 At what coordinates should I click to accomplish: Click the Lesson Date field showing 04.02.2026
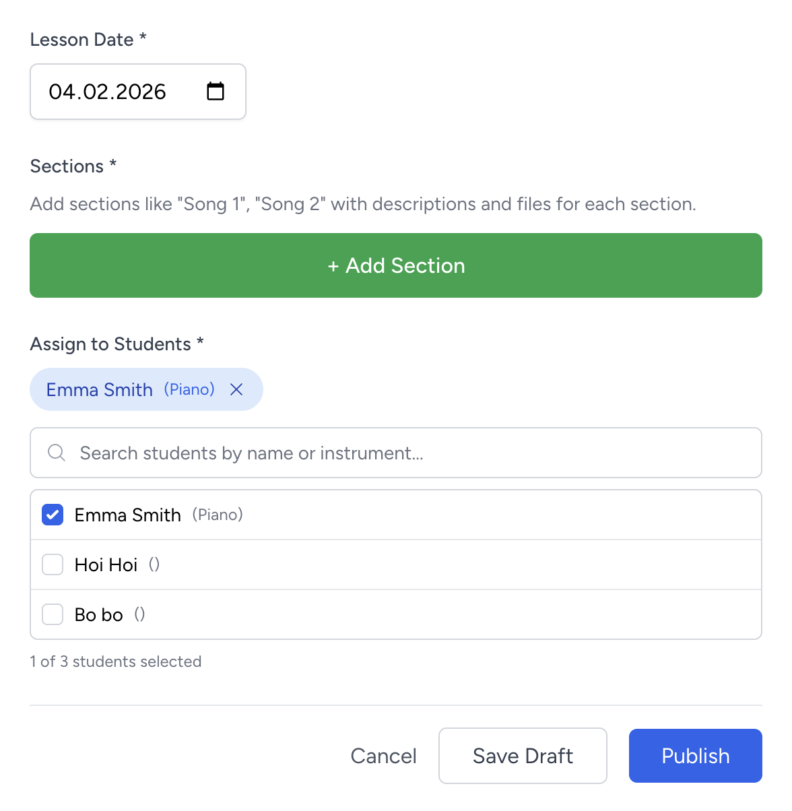pos(121,92)
